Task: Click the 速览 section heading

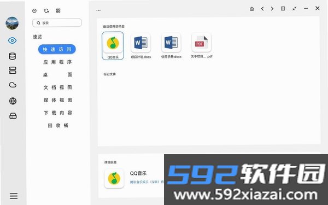Action: (x=37, y=37)
